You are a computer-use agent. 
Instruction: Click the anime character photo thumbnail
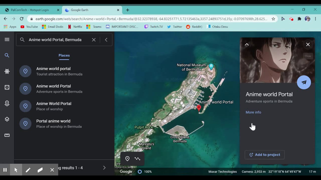[x=277, y=60]
